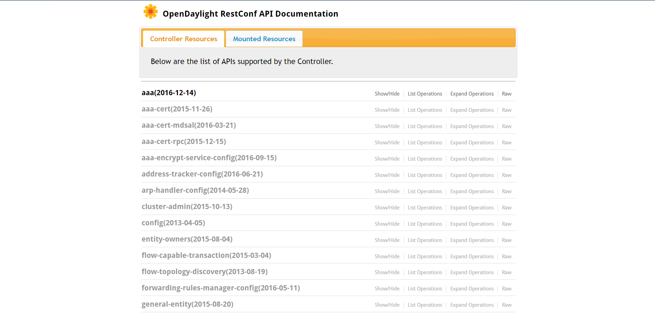List Operations for forwarding-rules-manager-config
This screenshot has height=315, width=655.
tap(425, 289)
